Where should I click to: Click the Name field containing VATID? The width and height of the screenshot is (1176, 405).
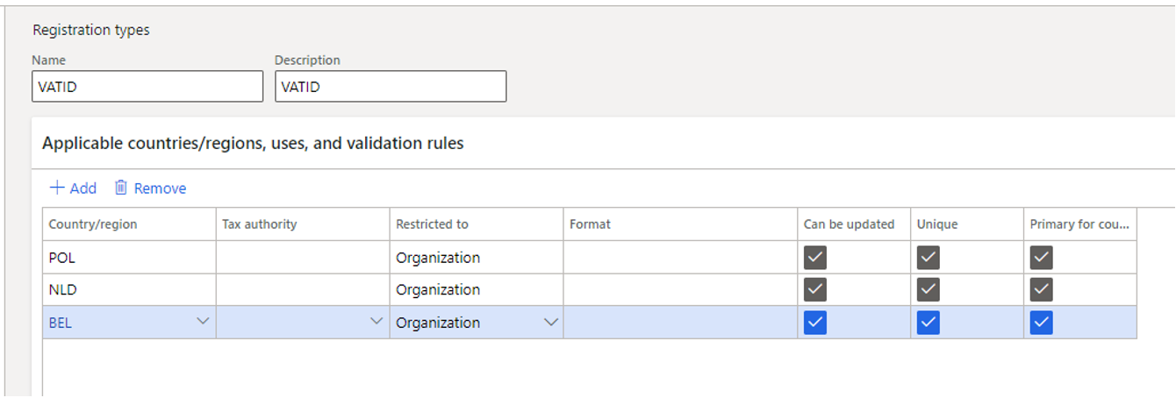pos(147,87)
